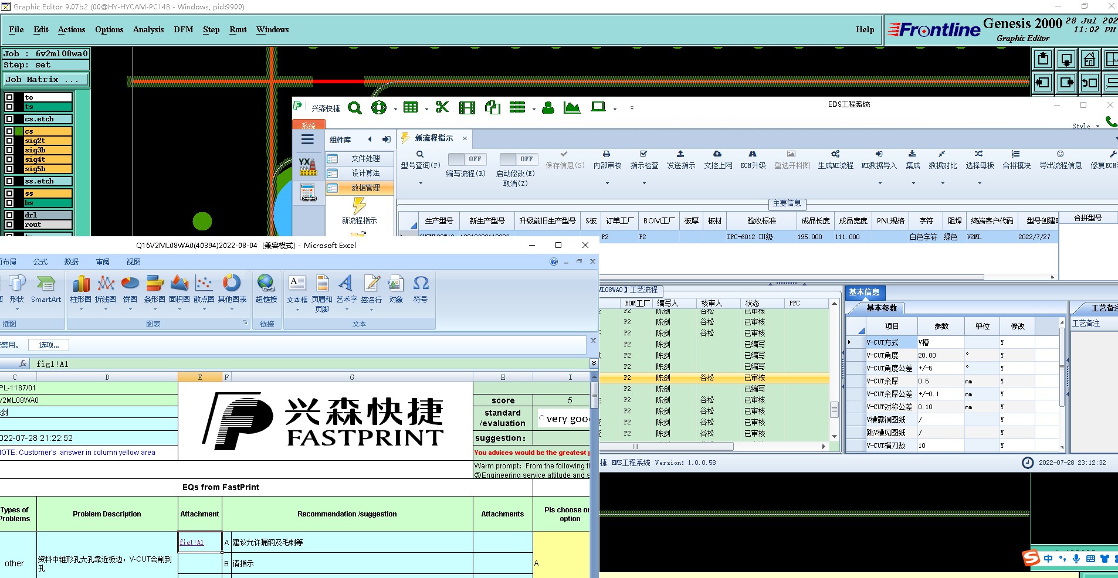Viewport: 1118px width, 578px height.
Task: Click the V-CUT角度 value cell 20.00
Action: pos(941,355)
